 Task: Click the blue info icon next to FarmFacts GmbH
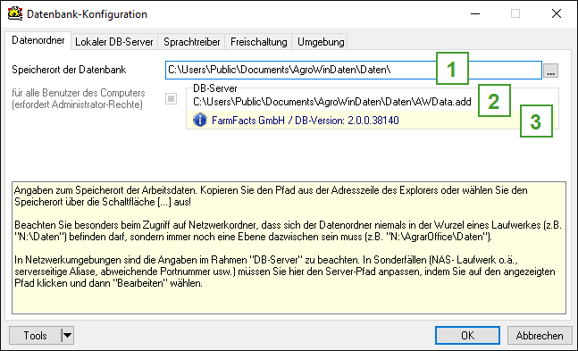pyautogui.click(x=200, y=121)
